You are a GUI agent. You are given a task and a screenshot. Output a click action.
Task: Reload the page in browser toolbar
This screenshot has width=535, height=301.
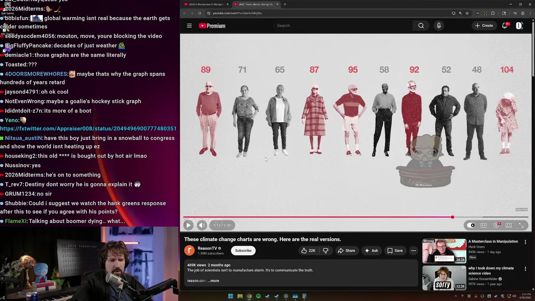(x=199, y=13)
